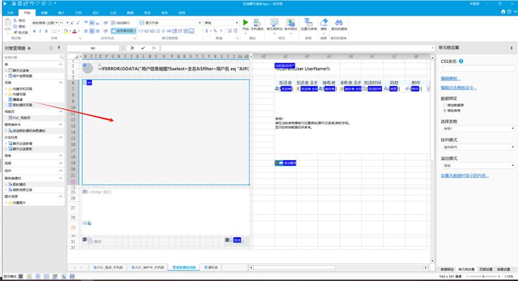The height and width of the screenshot is (281, 518).
Task: Click the home icon at top right
Action: coord(503,12)
